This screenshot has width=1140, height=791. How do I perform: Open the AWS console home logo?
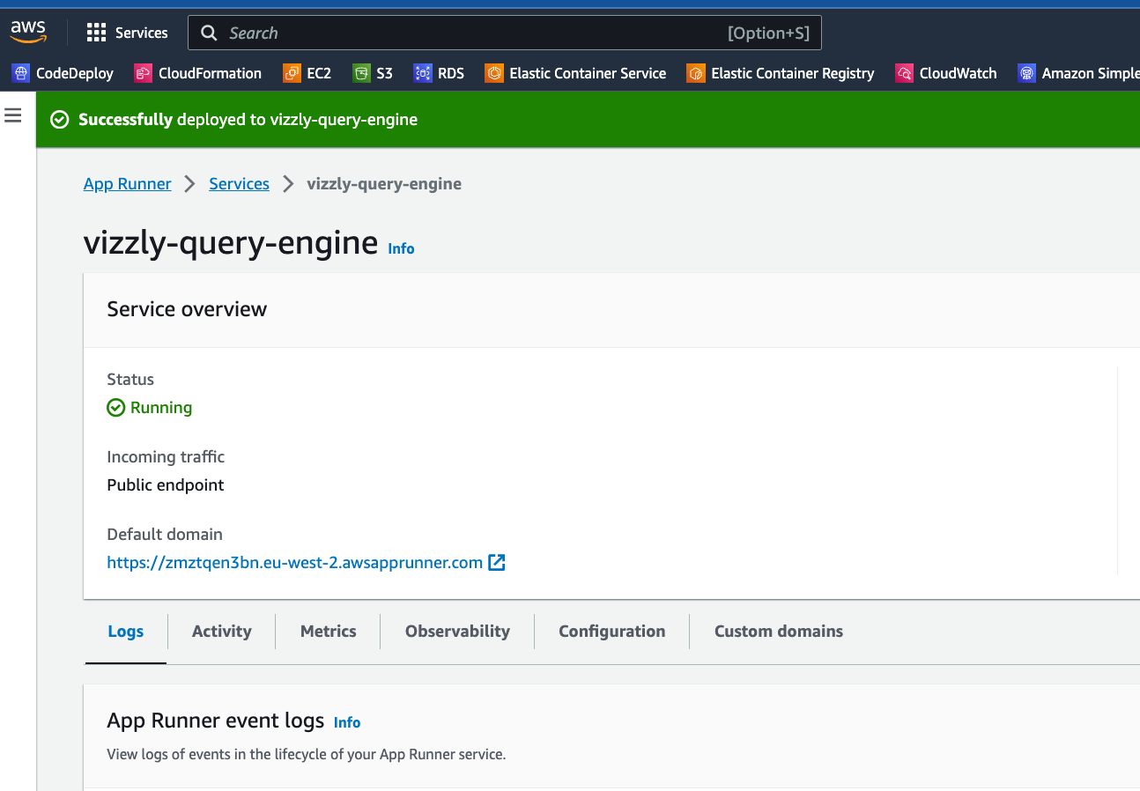[28, 32]
